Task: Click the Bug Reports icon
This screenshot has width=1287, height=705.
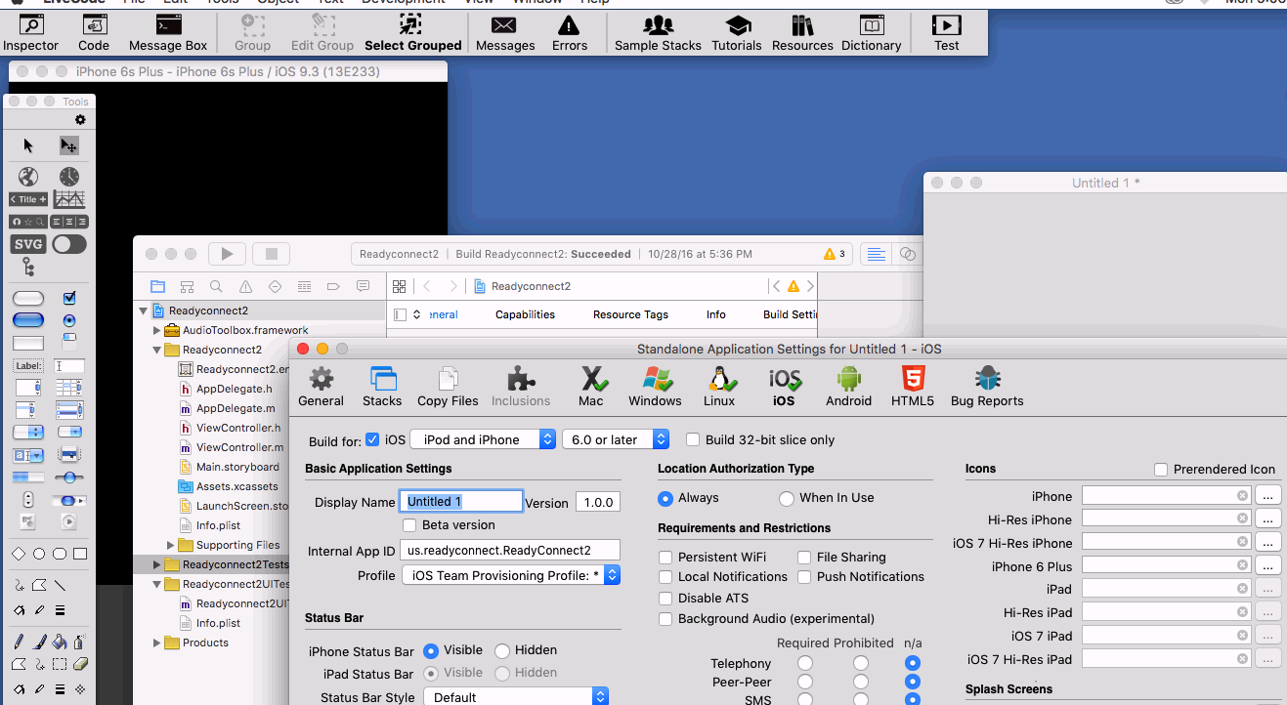Action: point(987,386)
